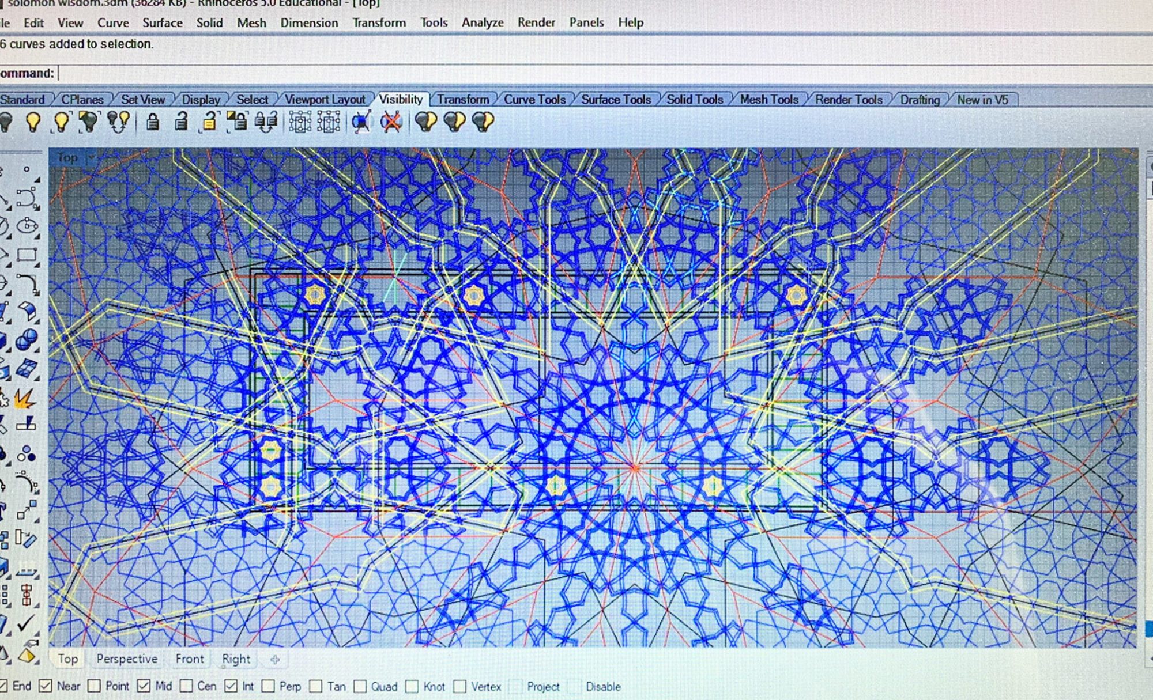Toggle the Cen osnap checkbox

pos(186,686)
